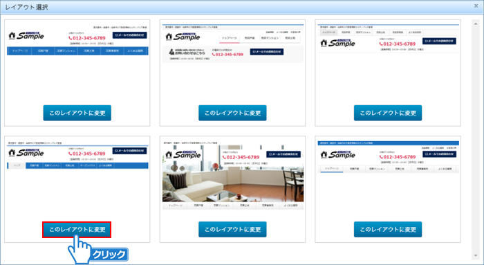The height and width of the screenshot is (265, 484).
Task: Apply the top-middle tabbed header layout
Action: [232, 113]
